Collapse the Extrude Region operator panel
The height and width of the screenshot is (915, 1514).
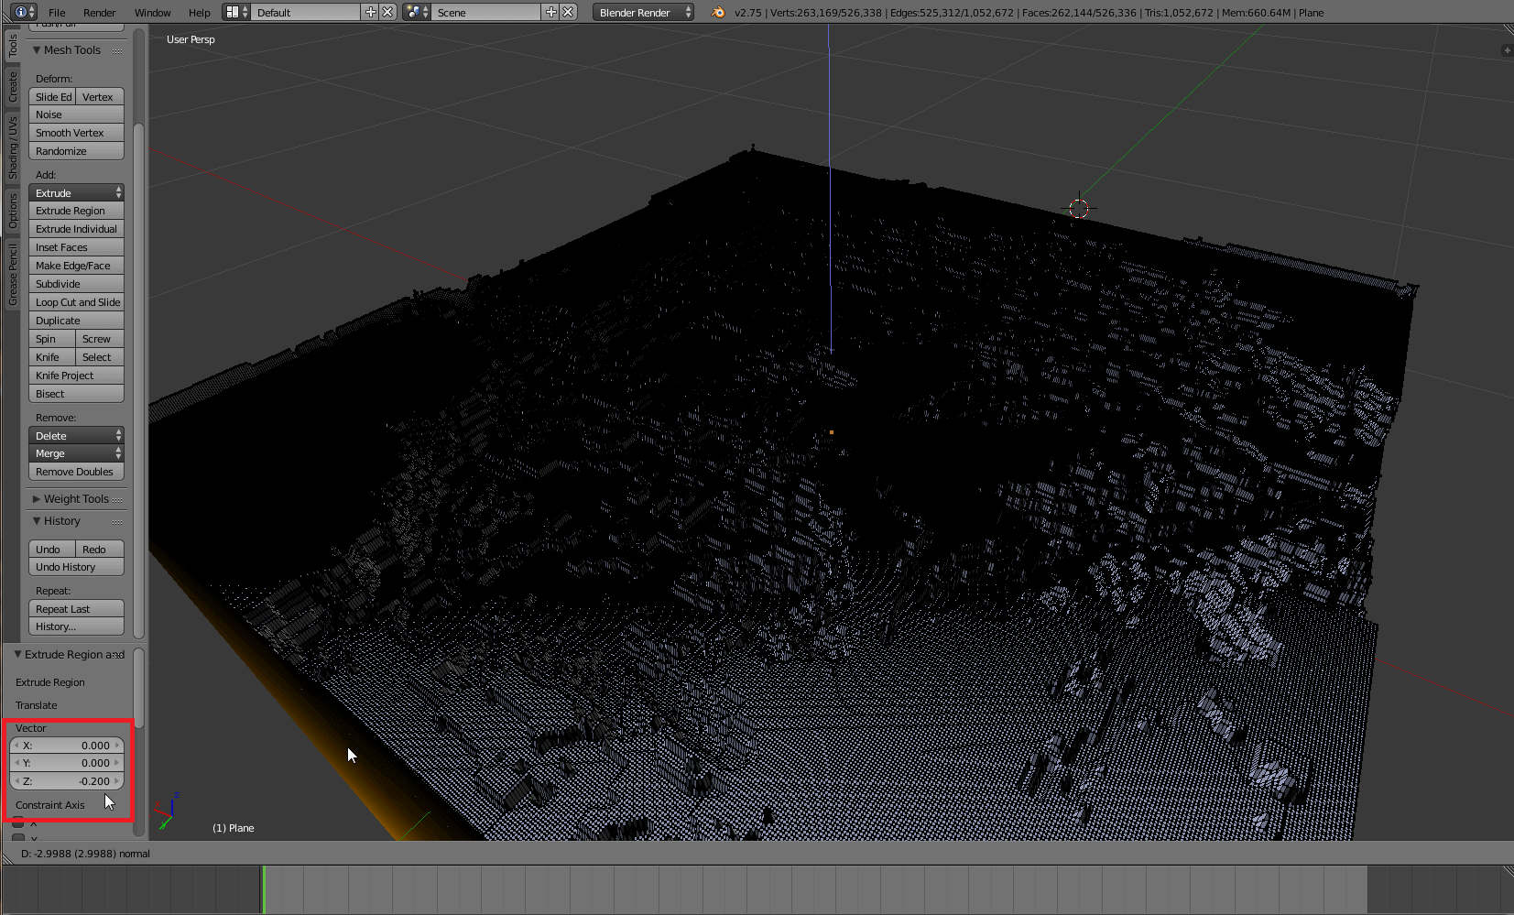(17, 655)
